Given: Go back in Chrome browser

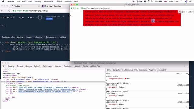Looking at the screenshot, I should click(2, 11).
